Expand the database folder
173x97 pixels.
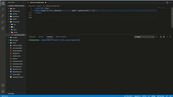pos(16,16)
